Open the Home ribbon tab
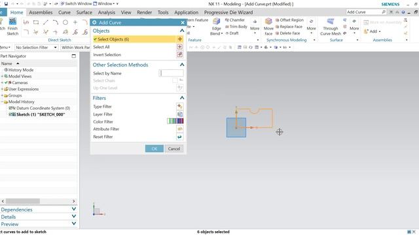The image size is (419, 235). coord(16,12)
